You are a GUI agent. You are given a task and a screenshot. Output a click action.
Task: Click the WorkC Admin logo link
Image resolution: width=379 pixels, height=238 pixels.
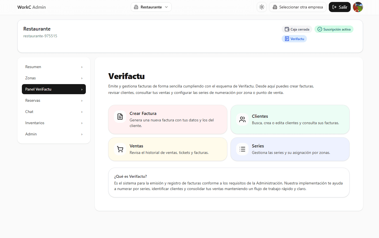[31, 7]
